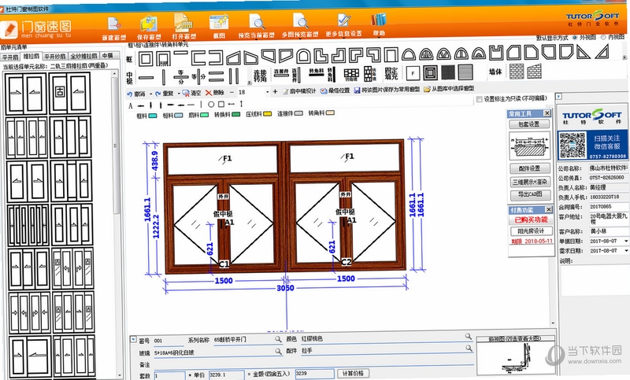Click 从图库中选择窗型 toolbar item
Screen dimensions: 630x380
(449, 89)
